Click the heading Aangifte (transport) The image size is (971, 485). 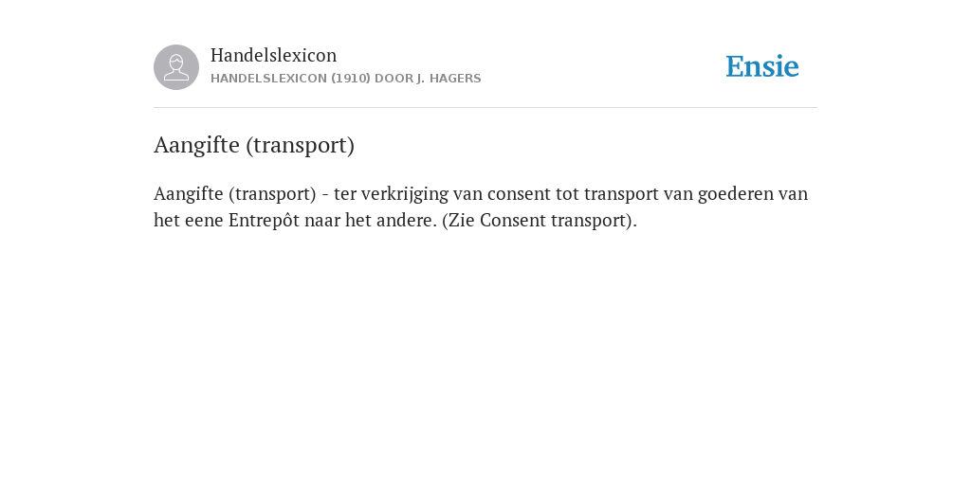pyautogui.click(x=254, y=145)
